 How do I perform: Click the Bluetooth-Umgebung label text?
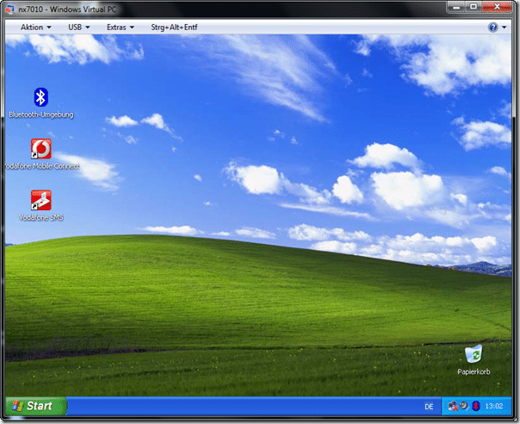click(41, 115)
